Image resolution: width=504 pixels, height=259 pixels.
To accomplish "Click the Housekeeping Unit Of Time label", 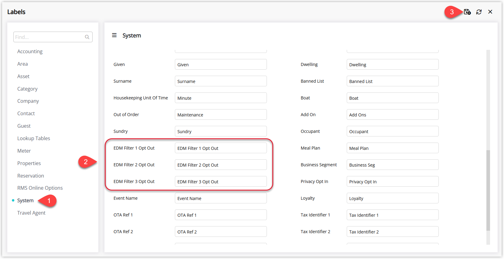I will (141, 98).
